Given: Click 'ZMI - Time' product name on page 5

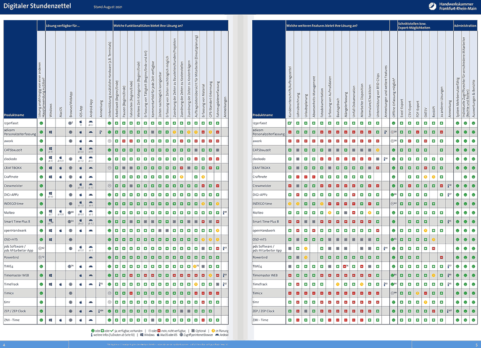Looking at the screenshot, I should click(260, 320).
